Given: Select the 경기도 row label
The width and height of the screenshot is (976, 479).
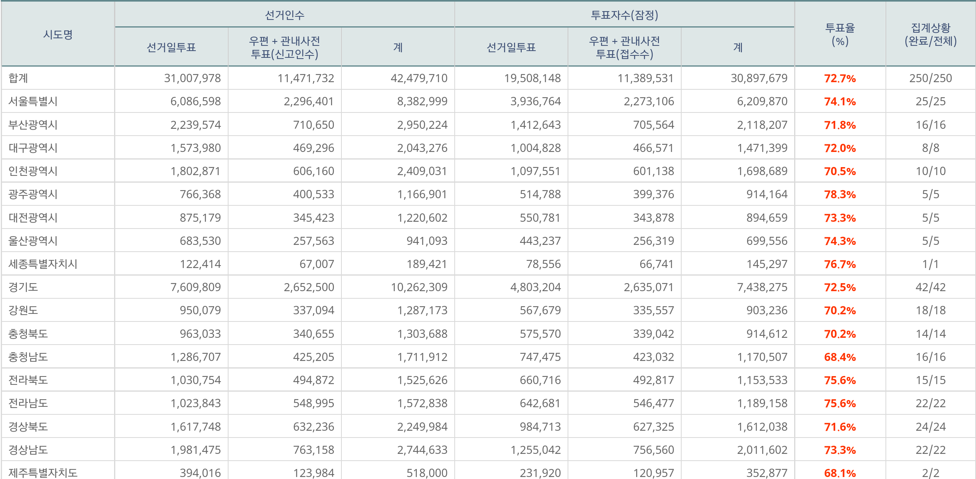Looking at the screenshot, I should pos(23,287).
